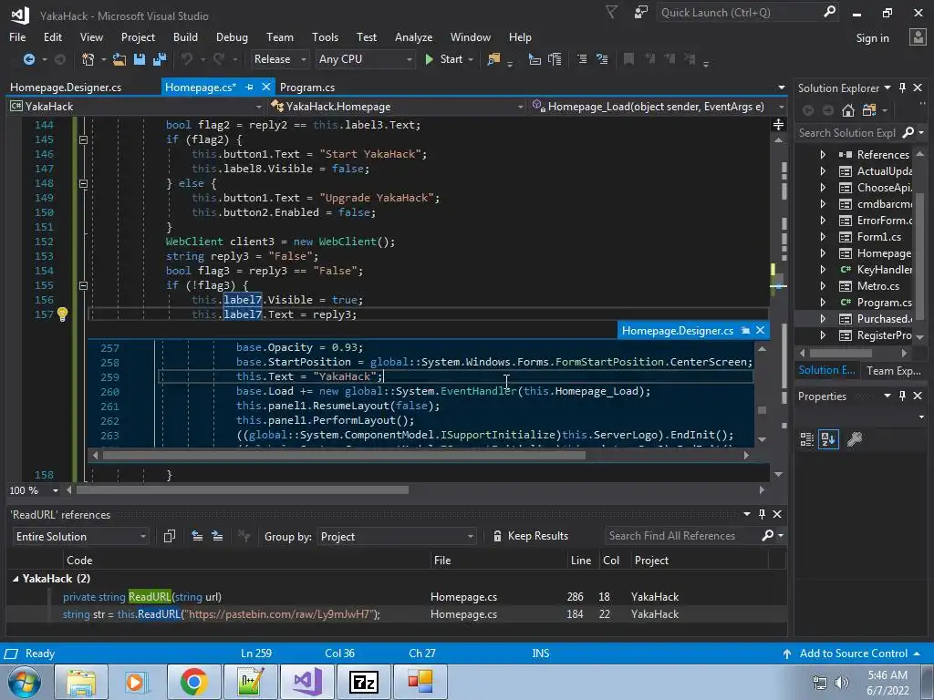
Task: Click Categorized view icon in Properties panel
Action: pyautogui.click(x=807, y=439)
